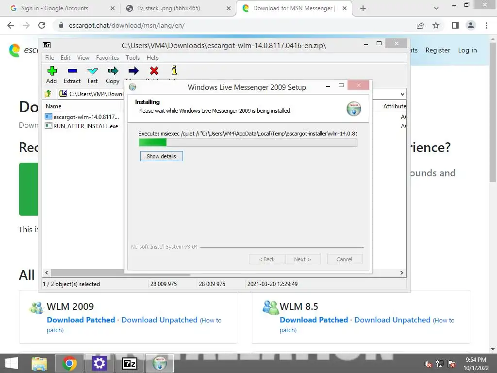Toggle Chrome side panel icon
The width and height of the screenshot is (497, 373).
[x=455, y=25]
